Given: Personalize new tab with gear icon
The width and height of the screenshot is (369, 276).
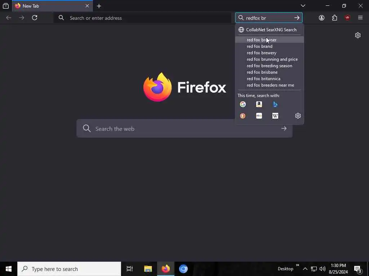Looking at the screenshot, I should (x=358, y=35).
